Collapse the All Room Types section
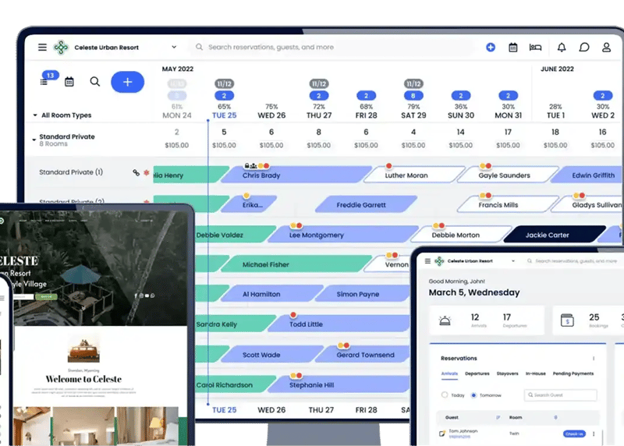 click(35, 115)
